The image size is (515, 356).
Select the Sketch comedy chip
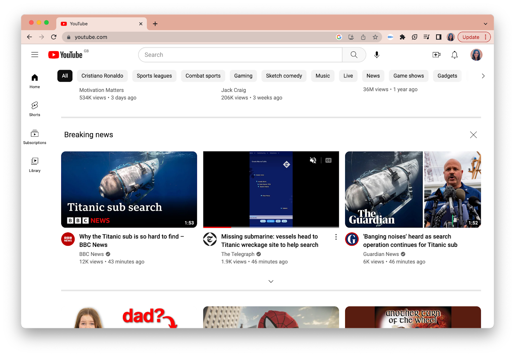point(284,76)
